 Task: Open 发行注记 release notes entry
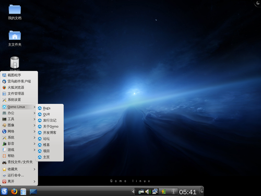[x=50, y=120]
